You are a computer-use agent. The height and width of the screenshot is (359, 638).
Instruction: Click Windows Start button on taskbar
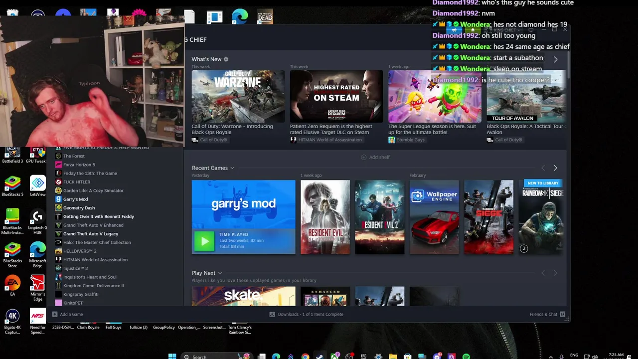click(172, 357)
